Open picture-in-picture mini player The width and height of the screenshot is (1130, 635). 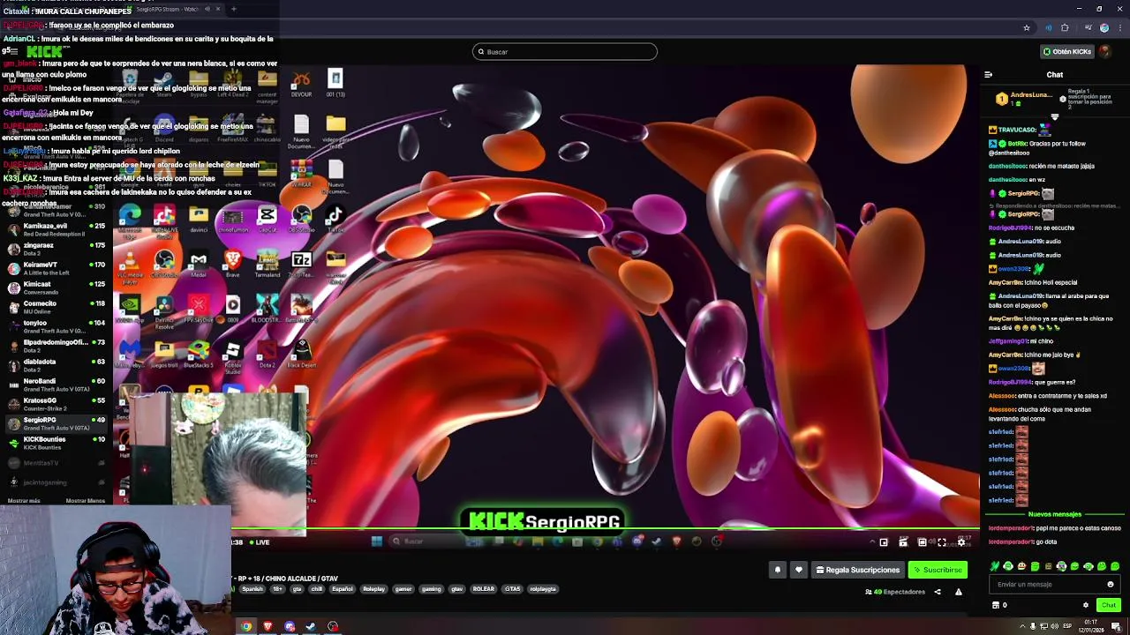[884, 542]
